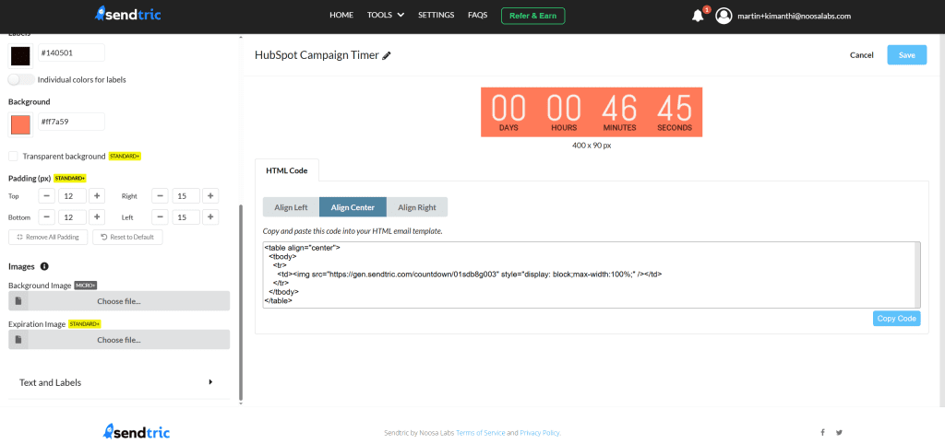Viewport: 945px width, 444px height.
Task: Click the Copy Code button
Action: click(896, 318)
